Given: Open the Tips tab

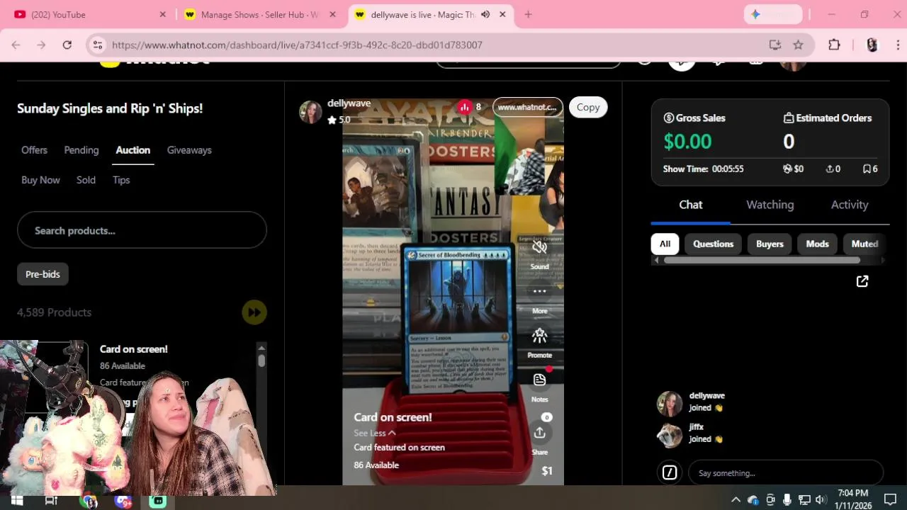Looking at the screenshot, I should tap(121, 180).
